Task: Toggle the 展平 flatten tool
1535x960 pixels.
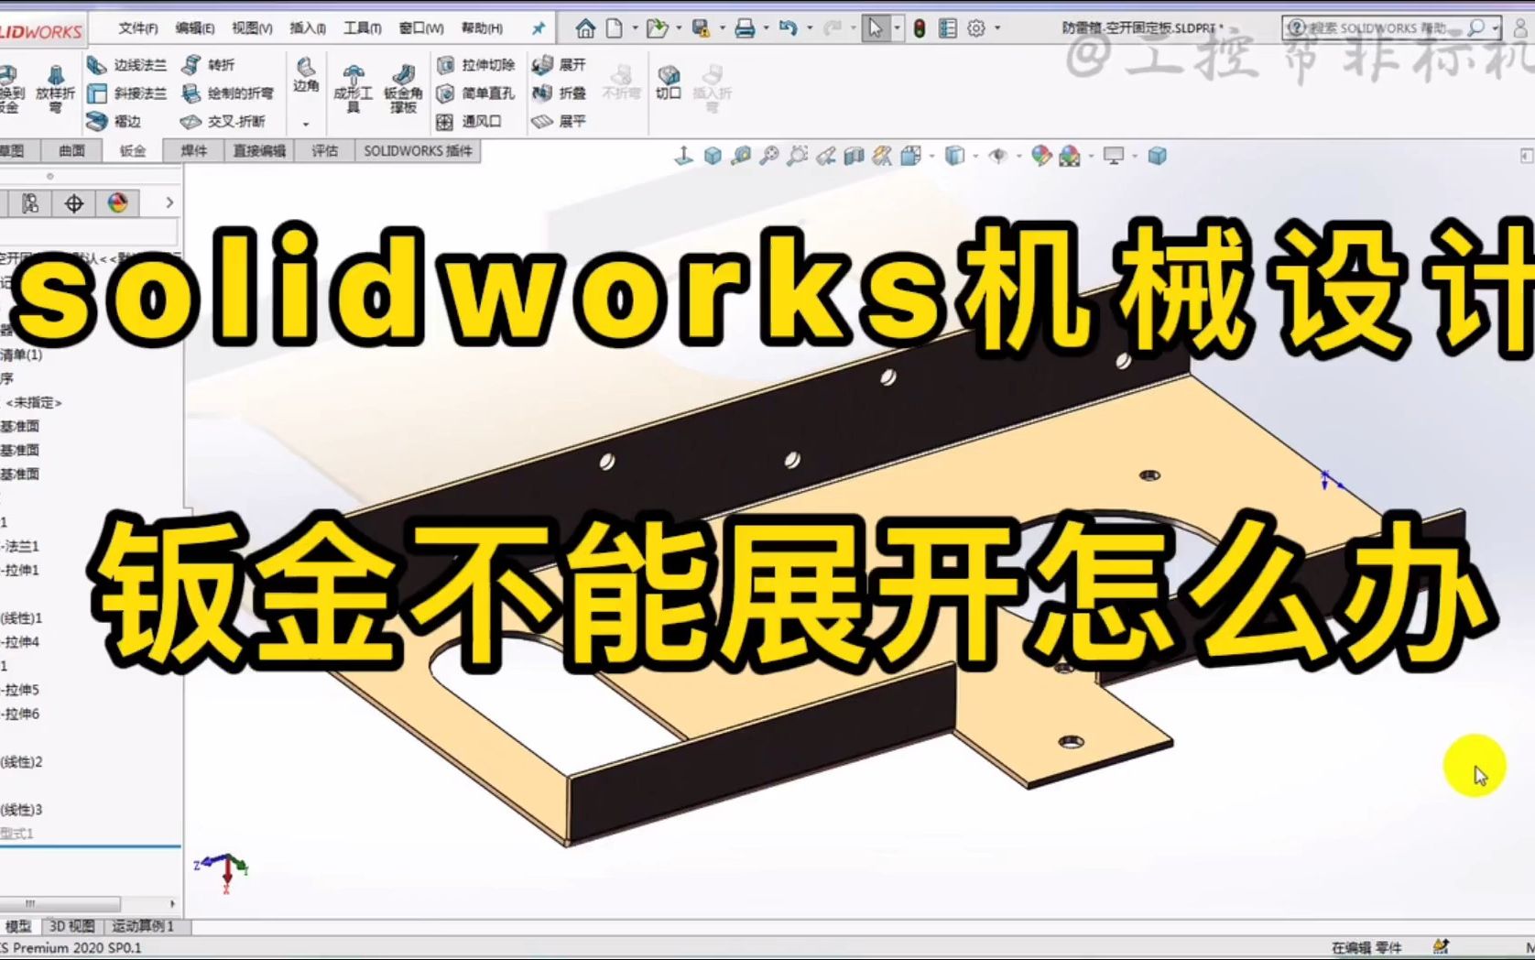Action: [559, 121]
